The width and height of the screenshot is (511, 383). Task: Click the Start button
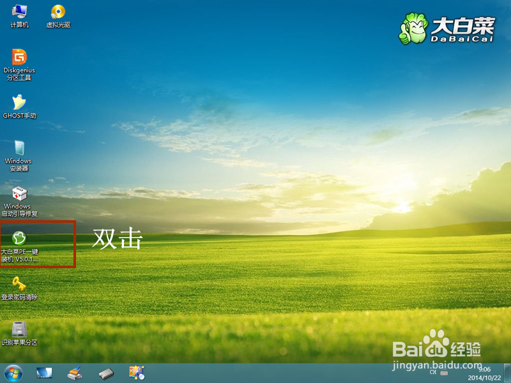click(x=13, y=374)
